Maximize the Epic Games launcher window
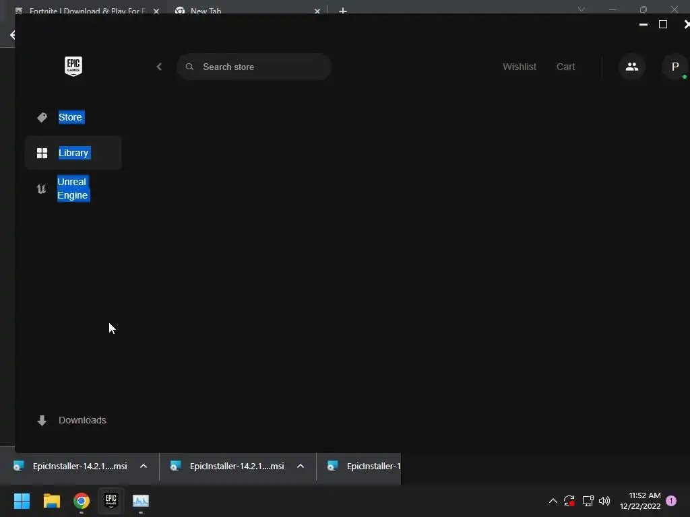Image resolution: width=690 pixels, height=517 pixels. click(663, 25)
